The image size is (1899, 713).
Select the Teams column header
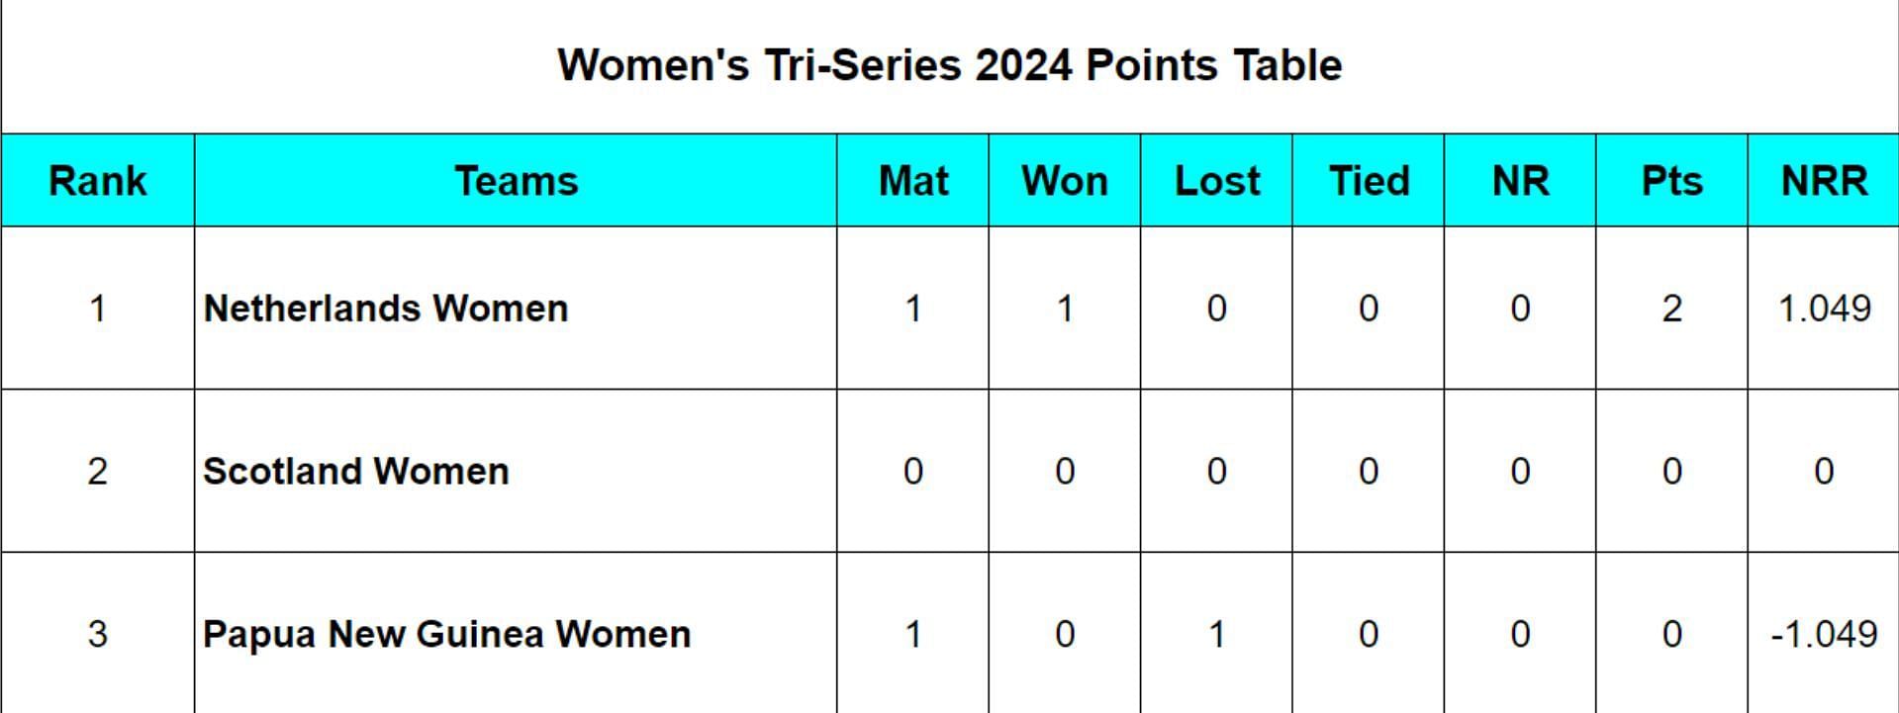pos(516,181)
